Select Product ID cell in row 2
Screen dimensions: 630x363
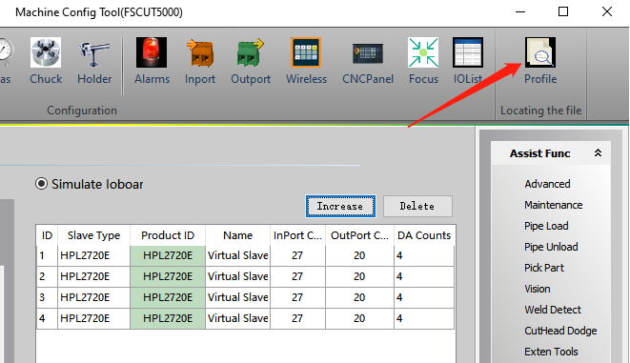(x=168, y=276)
